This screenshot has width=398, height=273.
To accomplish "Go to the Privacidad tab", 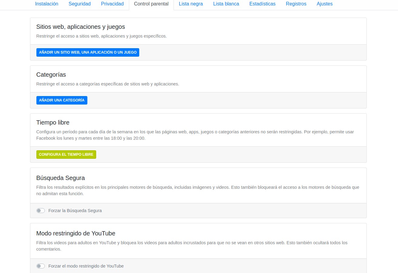I will (112, 4).
